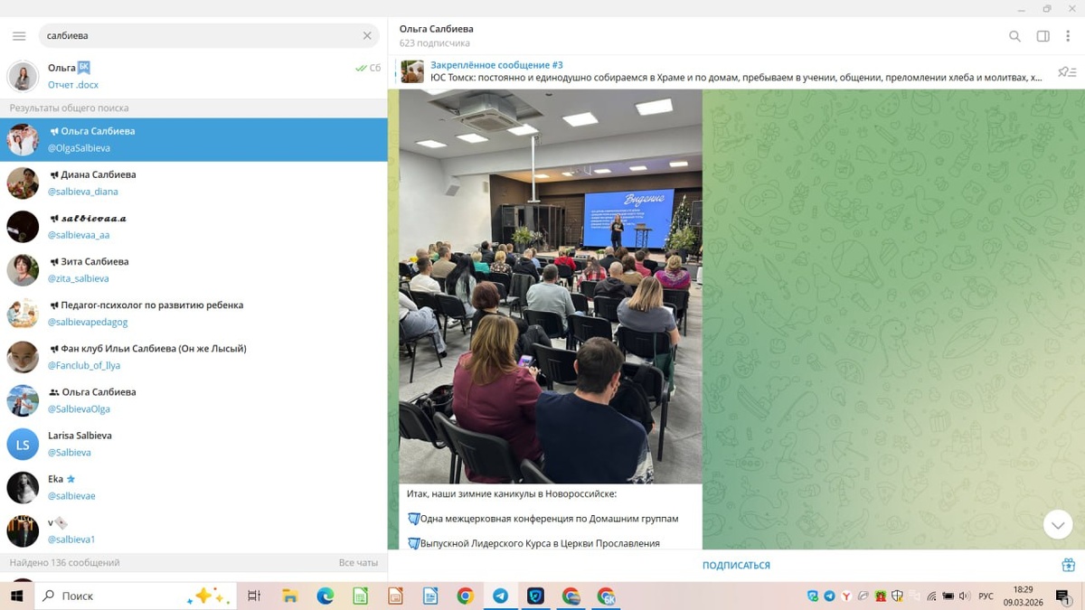
Task: Search within the channel via the magnifier icon
Action: point(1014,36)
